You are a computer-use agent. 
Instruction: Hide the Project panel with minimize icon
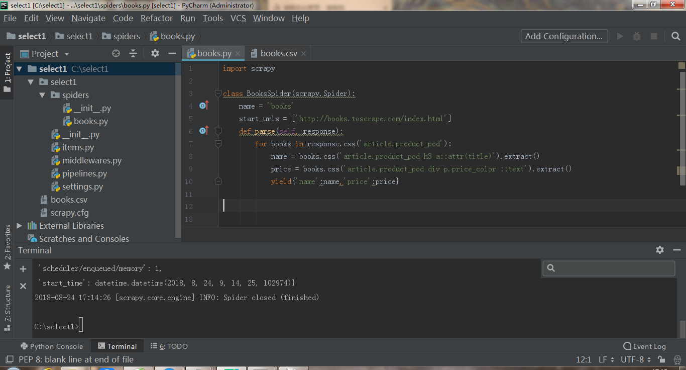click(172, 54)
